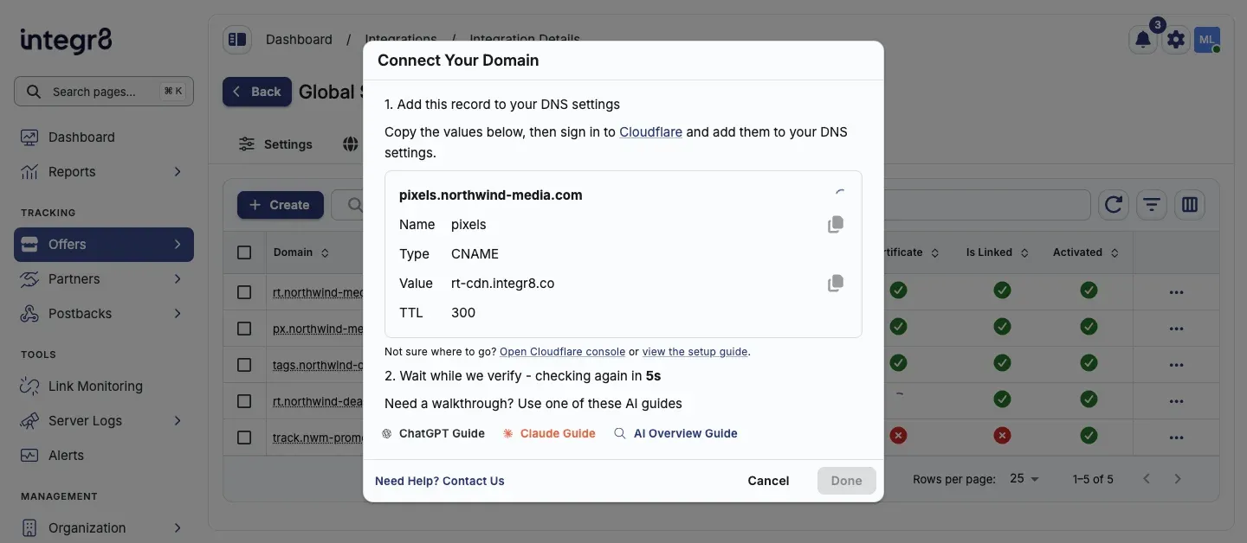Open Claude Guide

[549, 434]
